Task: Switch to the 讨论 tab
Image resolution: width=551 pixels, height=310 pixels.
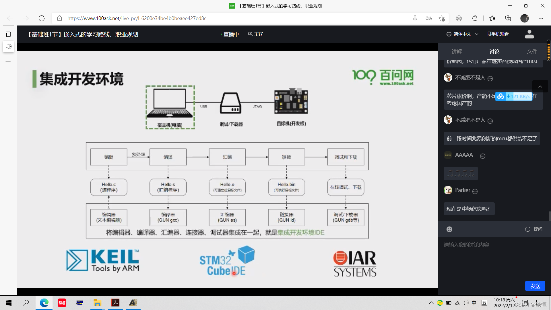Action: (x=494, y=52)
